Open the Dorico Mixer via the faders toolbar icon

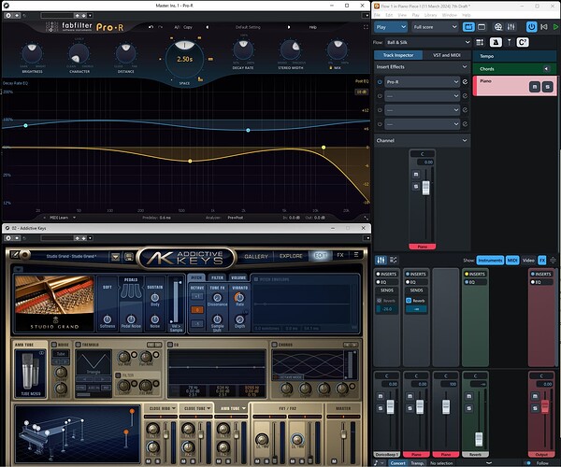pos(511,27)
